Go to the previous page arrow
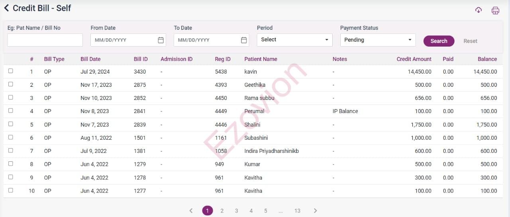 click(x=191, y=211)
